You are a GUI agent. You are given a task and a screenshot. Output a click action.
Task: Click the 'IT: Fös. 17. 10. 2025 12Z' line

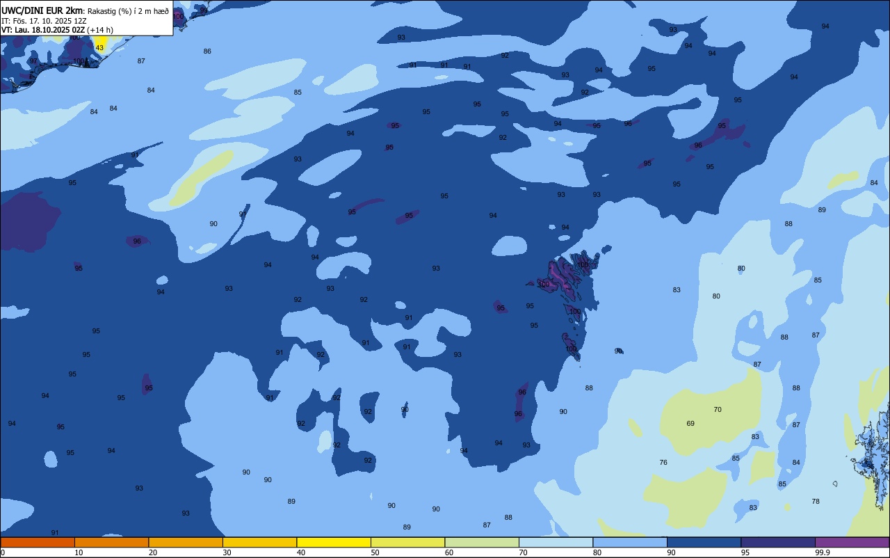pyautogui.click(x=44, y=21)
